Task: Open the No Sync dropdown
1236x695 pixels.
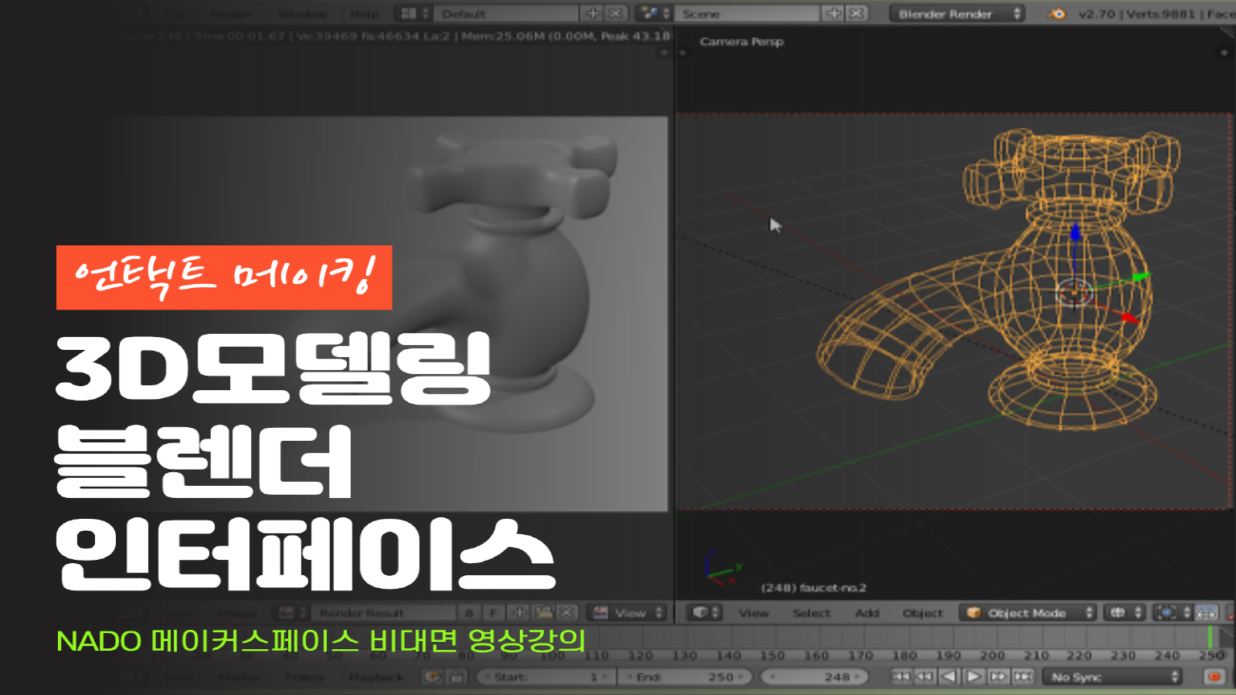Action: click(1112, 676)
